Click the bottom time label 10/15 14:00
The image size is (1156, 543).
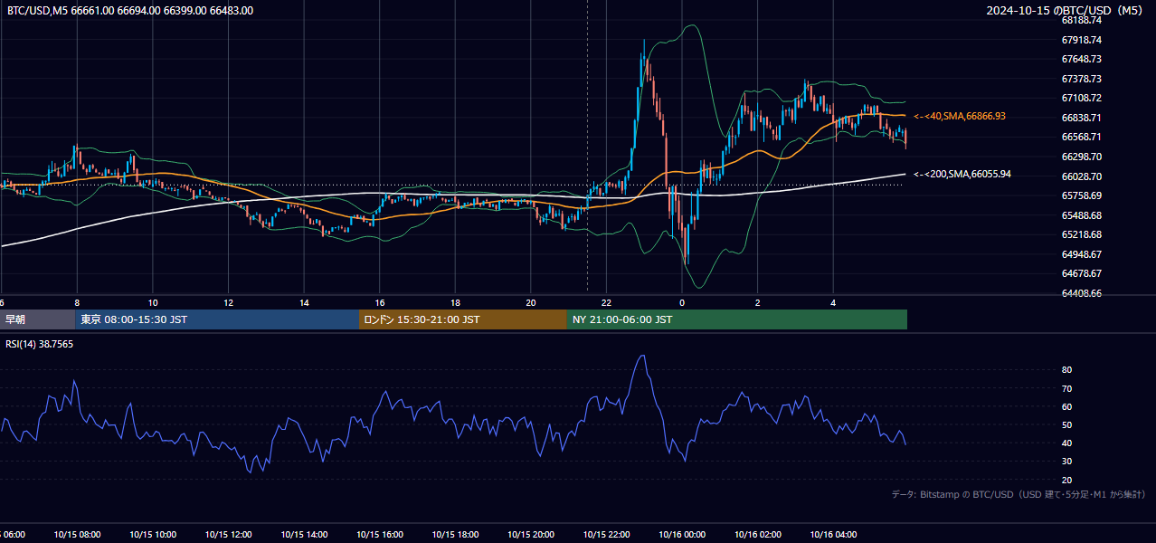coord(304,534)
